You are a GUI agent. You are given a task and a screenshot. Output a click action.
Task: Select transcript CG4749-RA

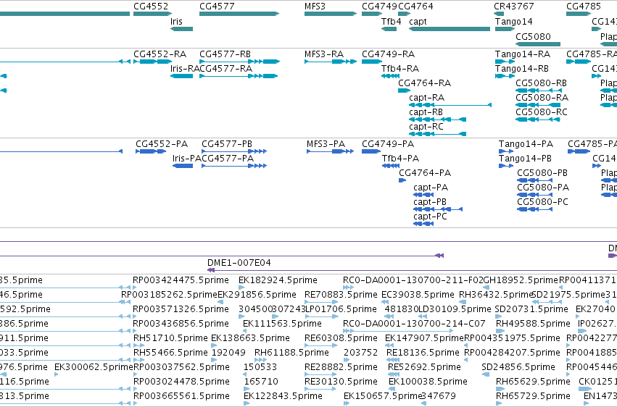pos(372,62)
